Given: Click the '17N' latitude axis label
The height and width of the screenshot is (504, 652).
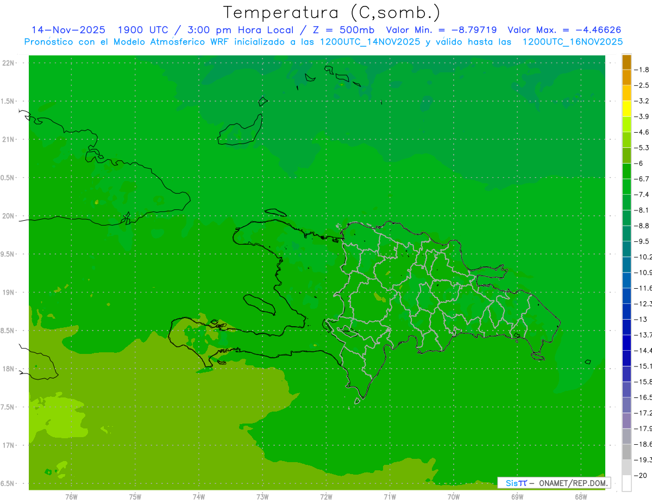Looking at the screenshot, I should click(8, 445).
